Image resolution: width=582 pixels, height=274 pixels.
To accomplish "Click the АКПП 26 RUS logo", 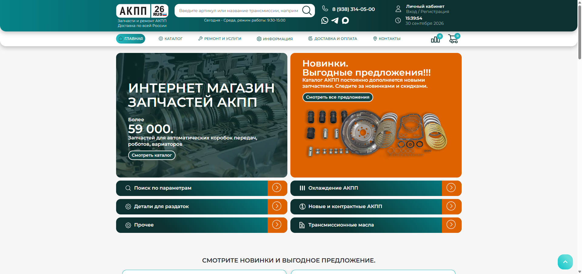I will pos(142,11).
